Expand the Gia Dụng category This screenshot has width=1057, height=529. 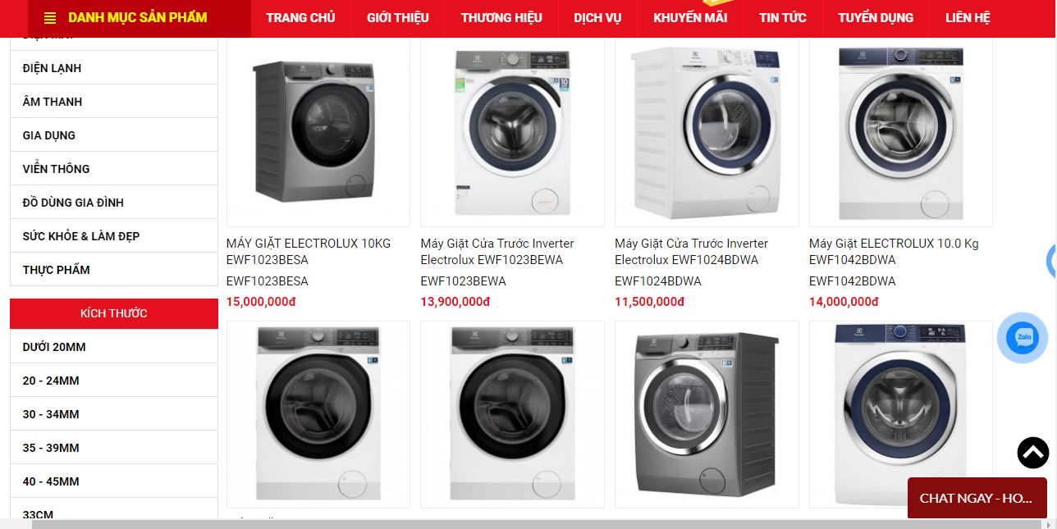click(114, 135)
